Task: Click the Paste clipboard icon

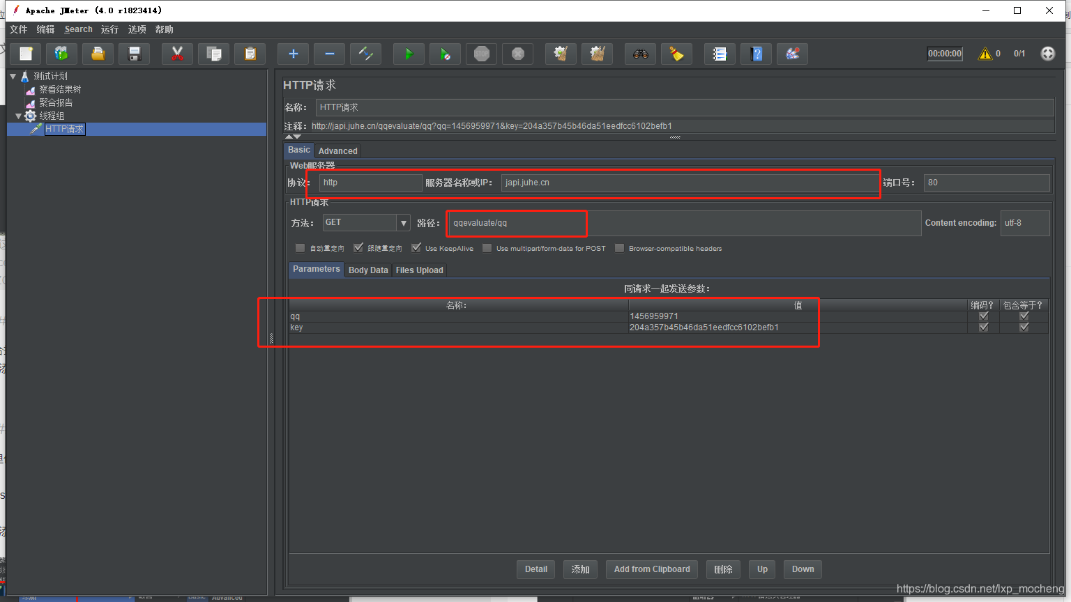Action: pyautogui.click(x=250, y=54)
